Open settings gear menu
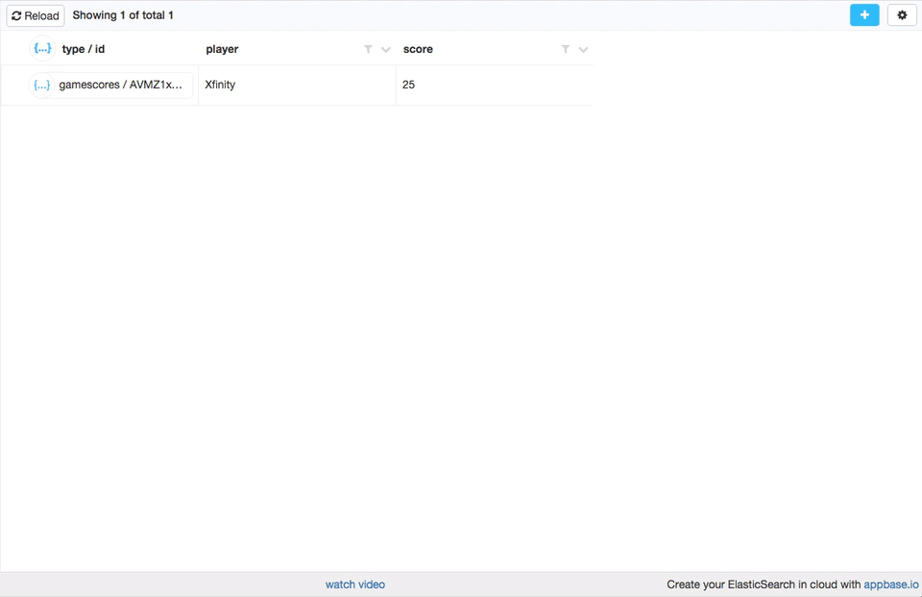 [x=902, y=15]
